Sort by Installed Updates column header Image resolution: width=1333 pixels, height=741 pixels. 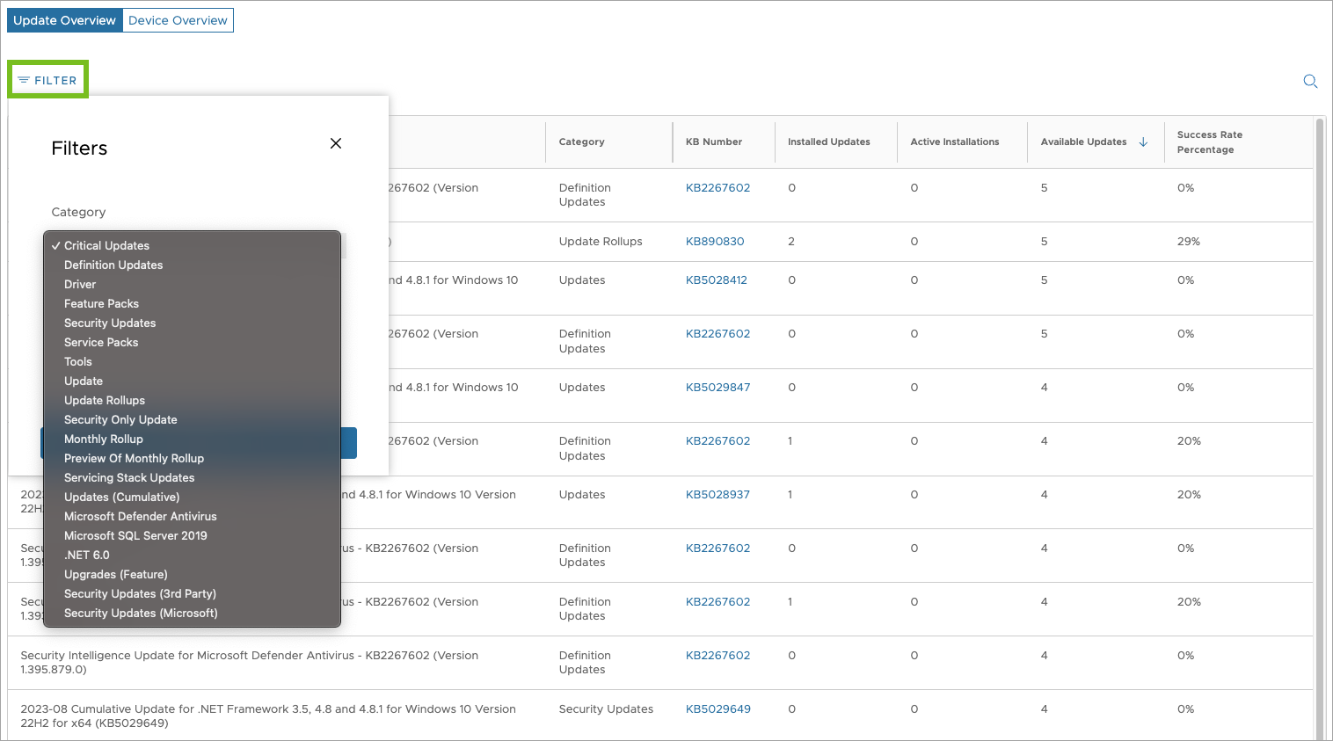click(x=829, y=142)
